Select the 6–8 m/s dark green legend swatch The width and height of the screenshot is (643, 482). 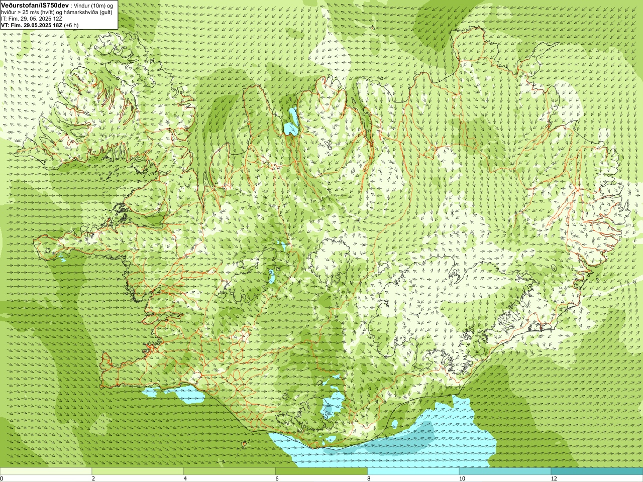point(321,471)
